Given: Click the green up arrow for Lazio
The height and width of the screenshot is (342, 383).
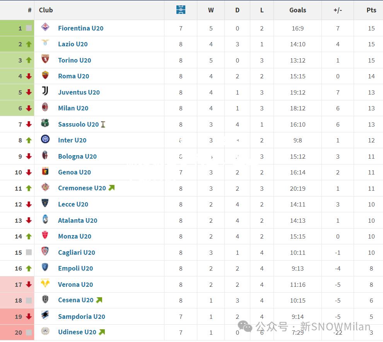Looking at the screenshot, I should click(29, 44).
